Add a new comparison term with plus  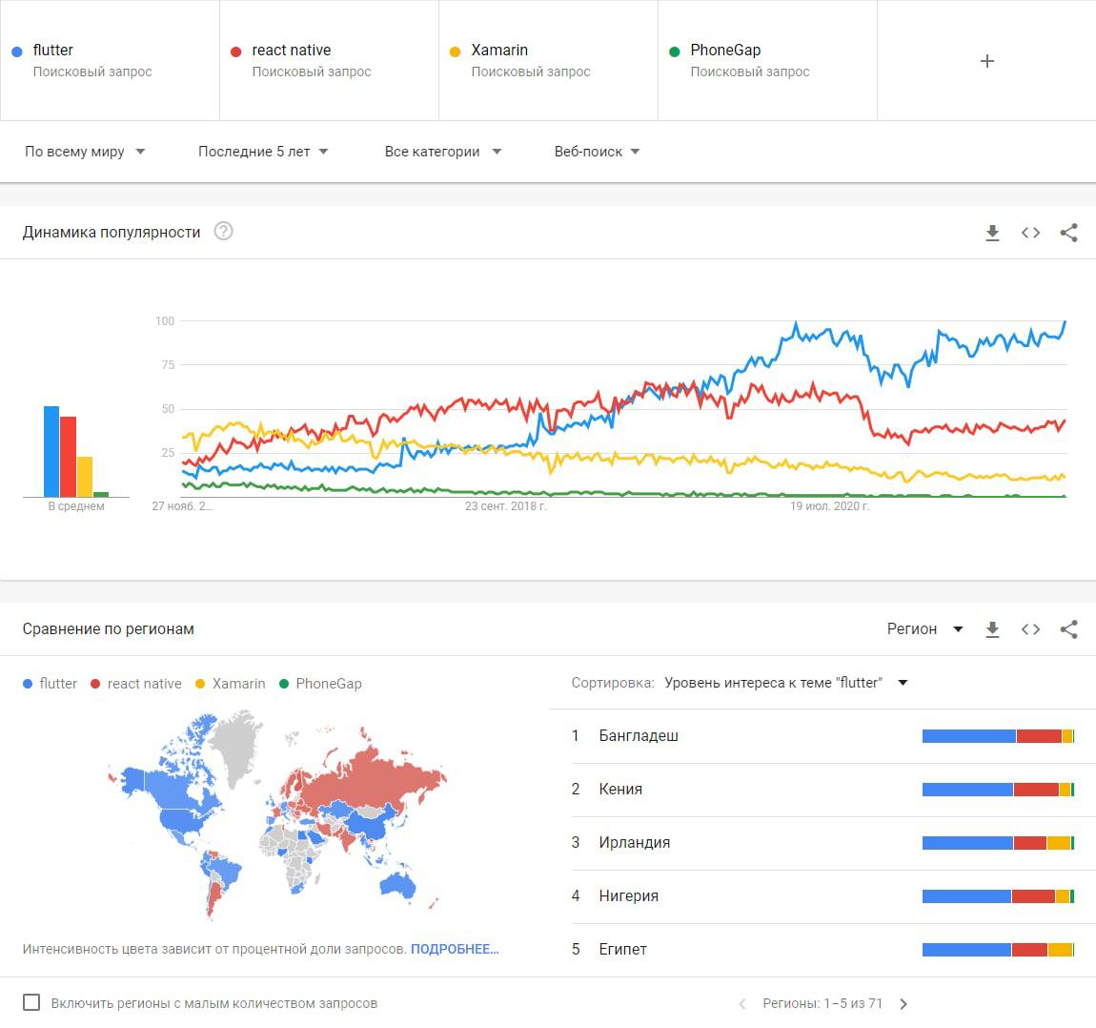click(987, 61)
